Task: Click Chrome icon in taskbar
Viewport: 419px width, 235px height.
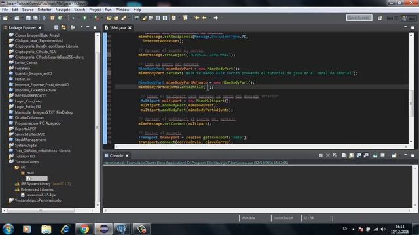Action: 84,229
